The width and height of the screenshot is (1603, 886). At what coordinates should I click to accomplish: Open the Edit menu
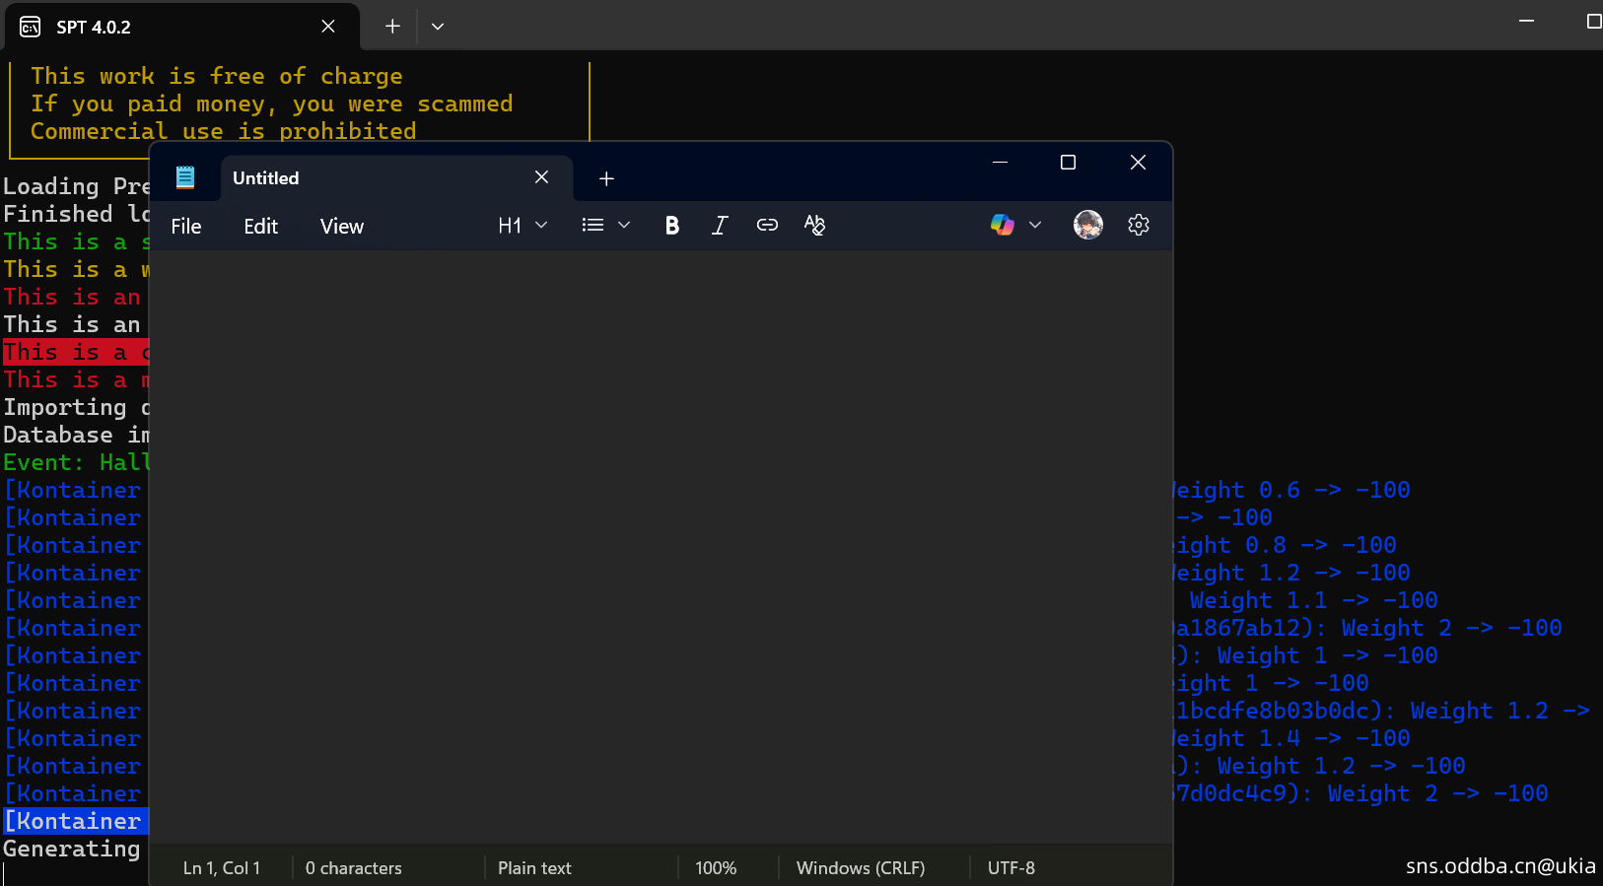pos(260,227)
